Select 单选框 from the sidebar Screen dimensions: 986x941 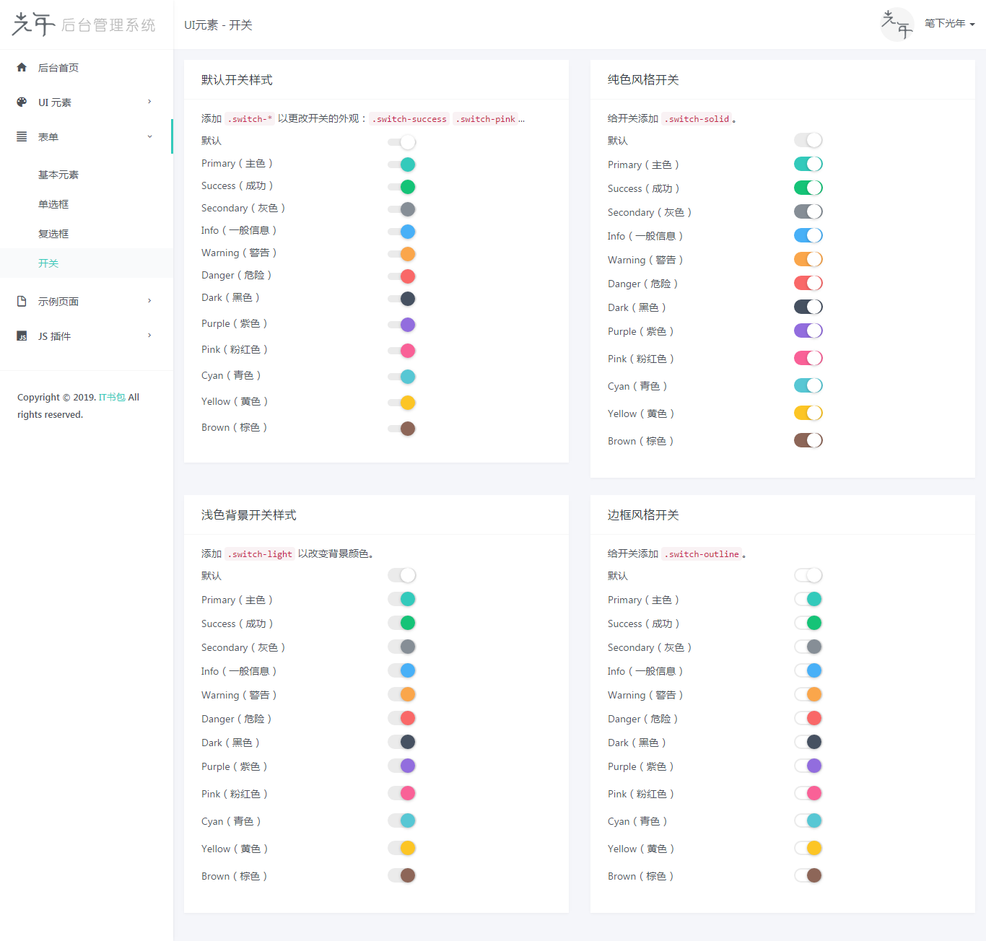coord(53,204)
